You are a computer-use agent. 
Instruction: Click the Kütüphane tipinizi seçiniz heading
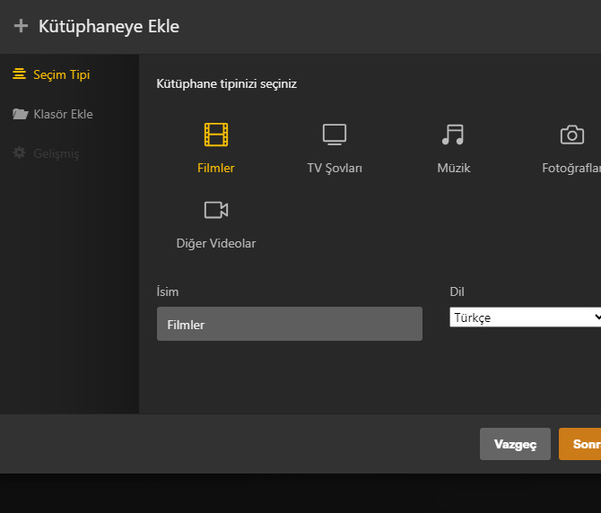coord(227,84)
